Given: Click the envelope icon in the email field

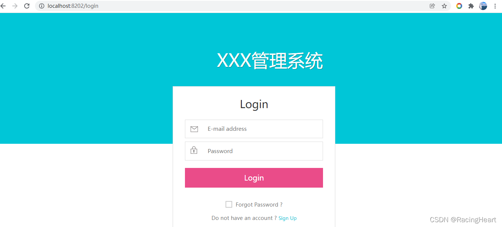Looking at the screenshot, I should 194,129.
